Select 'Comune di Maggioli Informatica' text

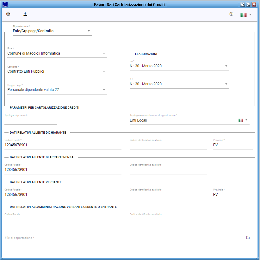point(34,53)
